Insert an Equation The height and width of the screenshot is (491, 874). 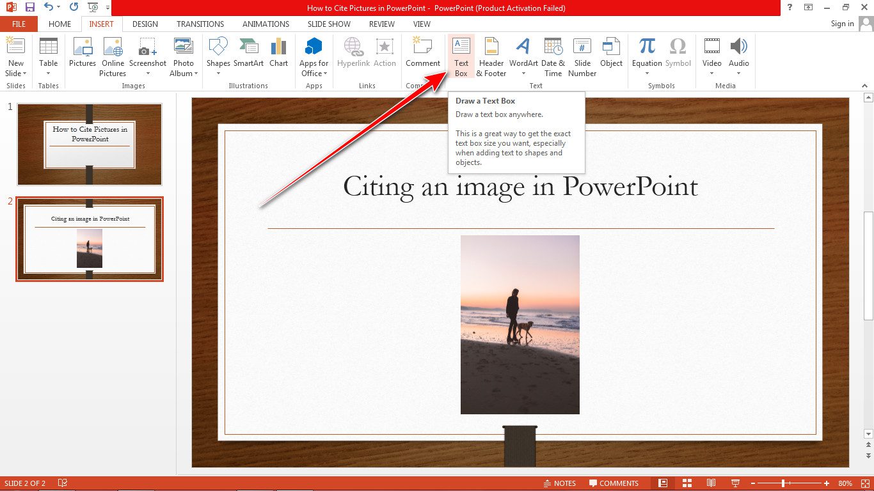(646, 50)
